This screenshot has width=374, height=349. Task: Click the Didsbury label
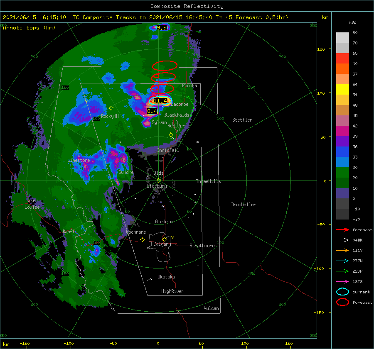pyautogui.click(x=157, y=186)
